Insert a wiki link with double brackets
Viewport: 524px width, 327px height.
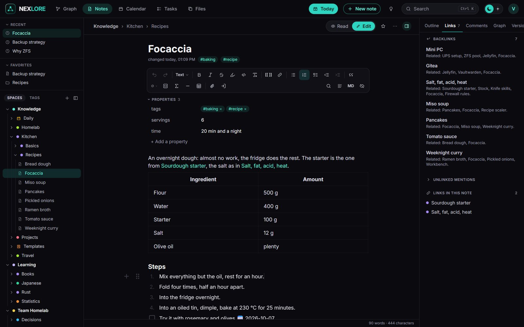(x=269, y=75)
